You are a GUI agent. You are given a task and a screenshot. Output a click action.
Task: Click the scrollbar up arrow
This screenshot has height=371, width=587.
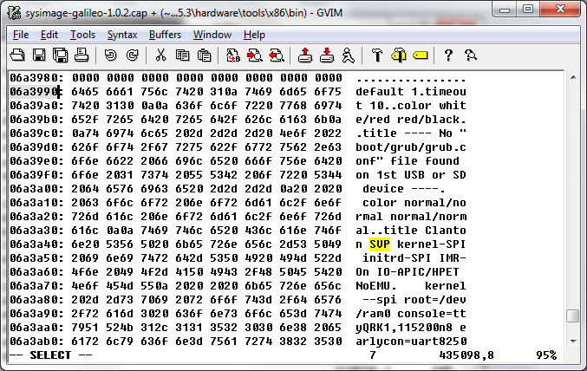pos(573,77)
